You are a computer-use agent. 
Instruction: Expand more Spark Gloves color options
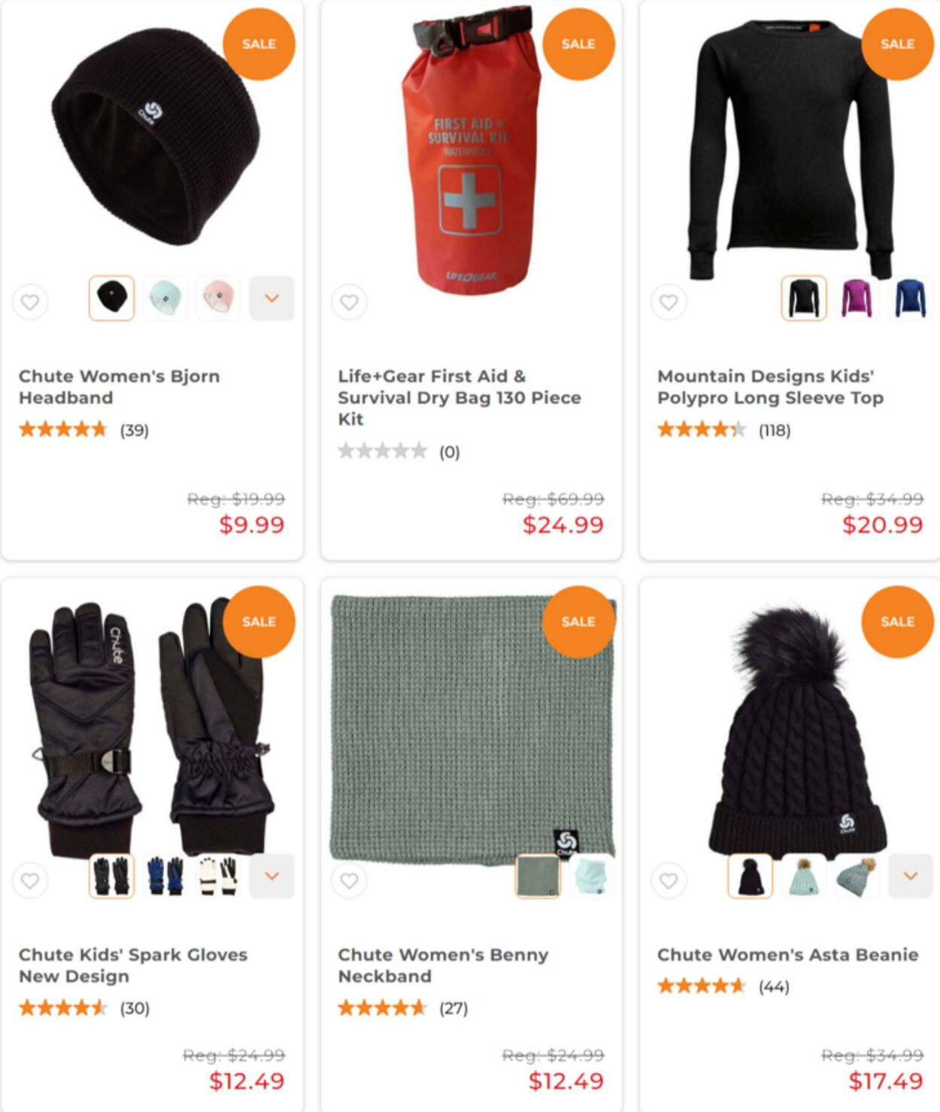(x=271, y=876)
